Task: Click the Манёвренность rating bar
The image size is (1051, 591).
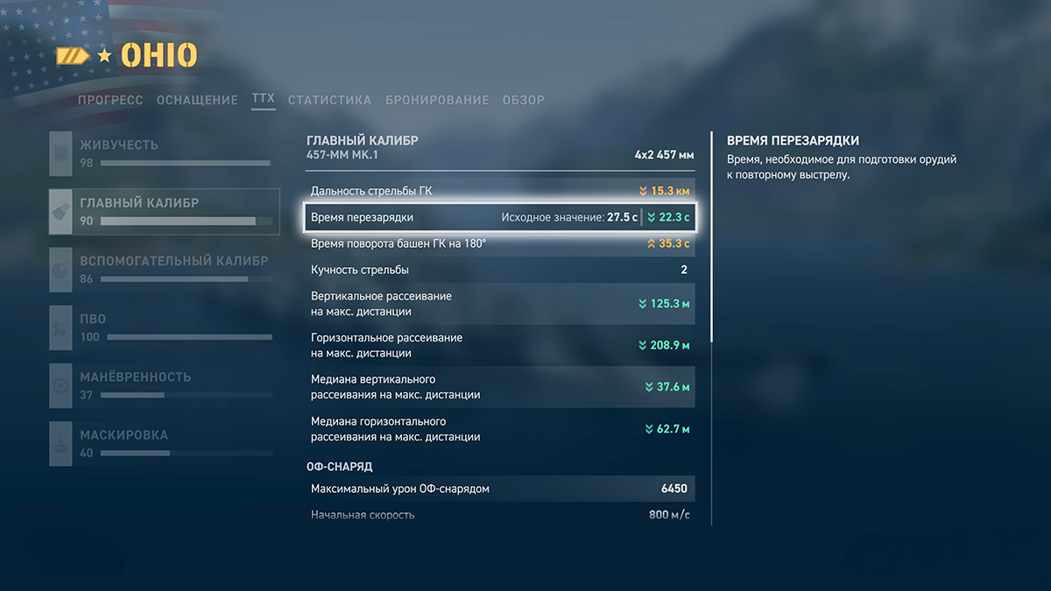Action: tap(186, 395)
